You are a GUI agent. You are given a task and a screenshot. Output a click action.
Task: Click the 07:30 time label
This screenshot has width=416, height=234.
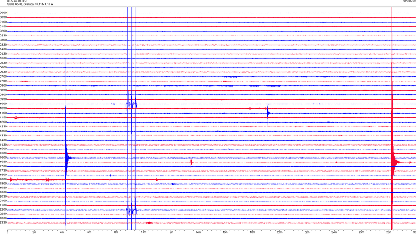(x=3, y=81)
